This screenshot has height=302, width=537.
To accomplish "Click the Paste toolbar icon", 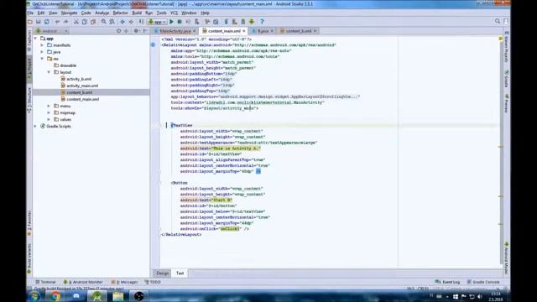I will (x=93, y=22).
